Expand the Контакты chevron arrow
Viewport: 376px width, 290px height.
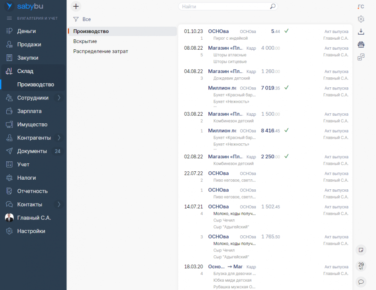click(59, 204)
